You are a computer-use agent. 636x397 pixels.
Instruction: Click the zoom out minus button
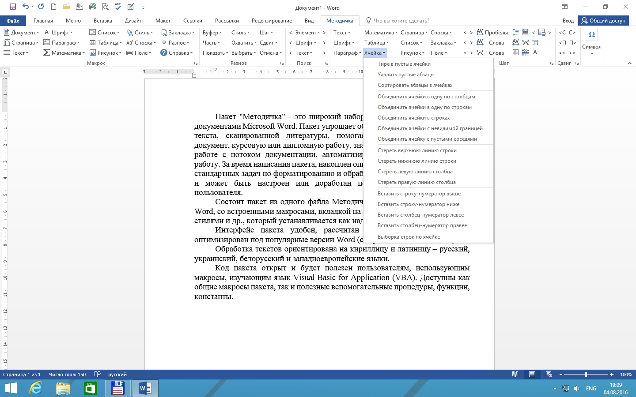point(561,375)
